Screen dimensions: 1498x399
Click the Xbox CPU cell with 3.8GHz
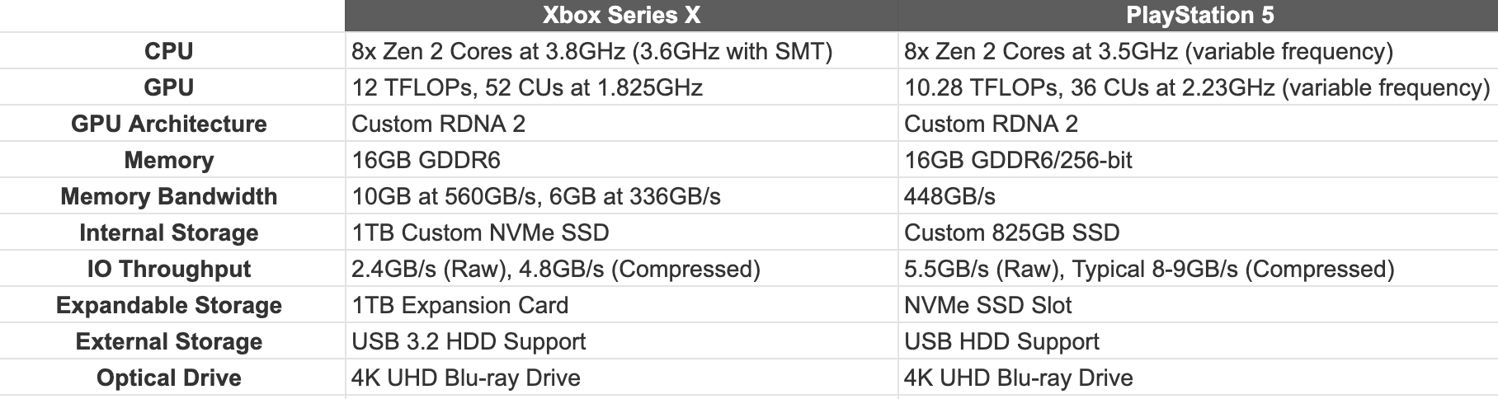coord(591,51)
